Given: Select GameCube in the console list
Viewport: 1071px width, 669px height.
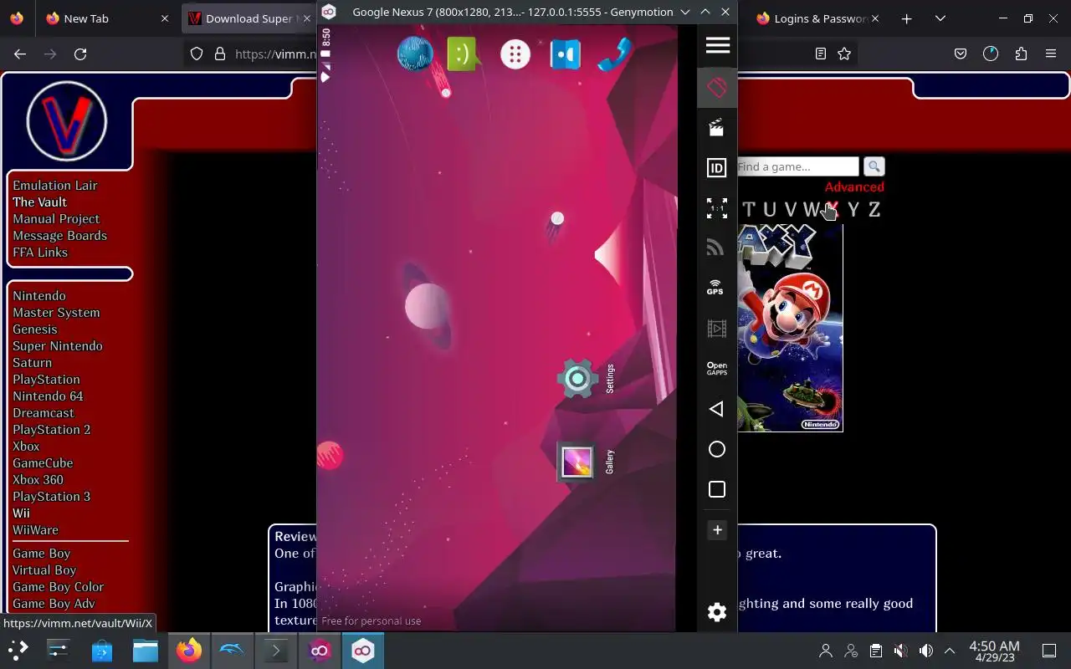Looking at the screenshot, I should click(43, 463).
